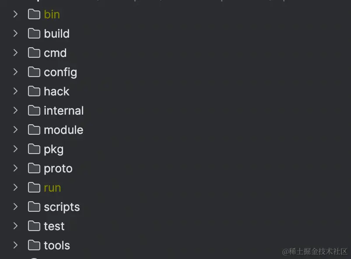Click the juejin community watermark text
This screenshot has width=351, height=259.
click(x=315, y=252)
